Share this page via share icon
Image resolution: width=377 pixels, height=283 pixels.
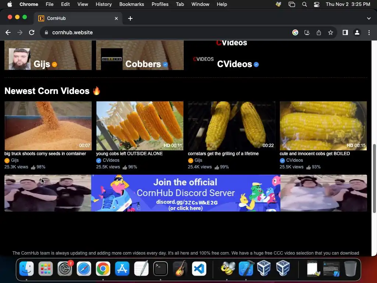click(x=319, y=32)
